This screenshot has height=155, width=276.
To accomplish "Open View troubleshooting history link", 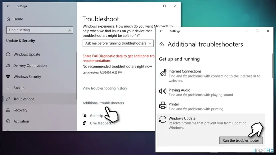I will [105, 88].
